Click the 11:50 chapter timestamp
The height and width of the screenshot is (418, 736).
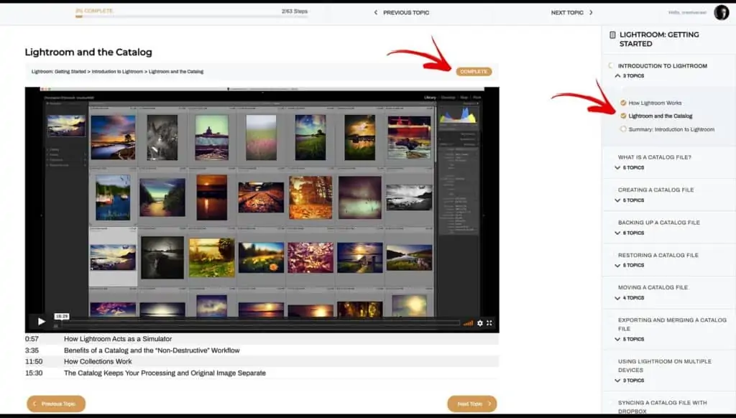point(34,362)
